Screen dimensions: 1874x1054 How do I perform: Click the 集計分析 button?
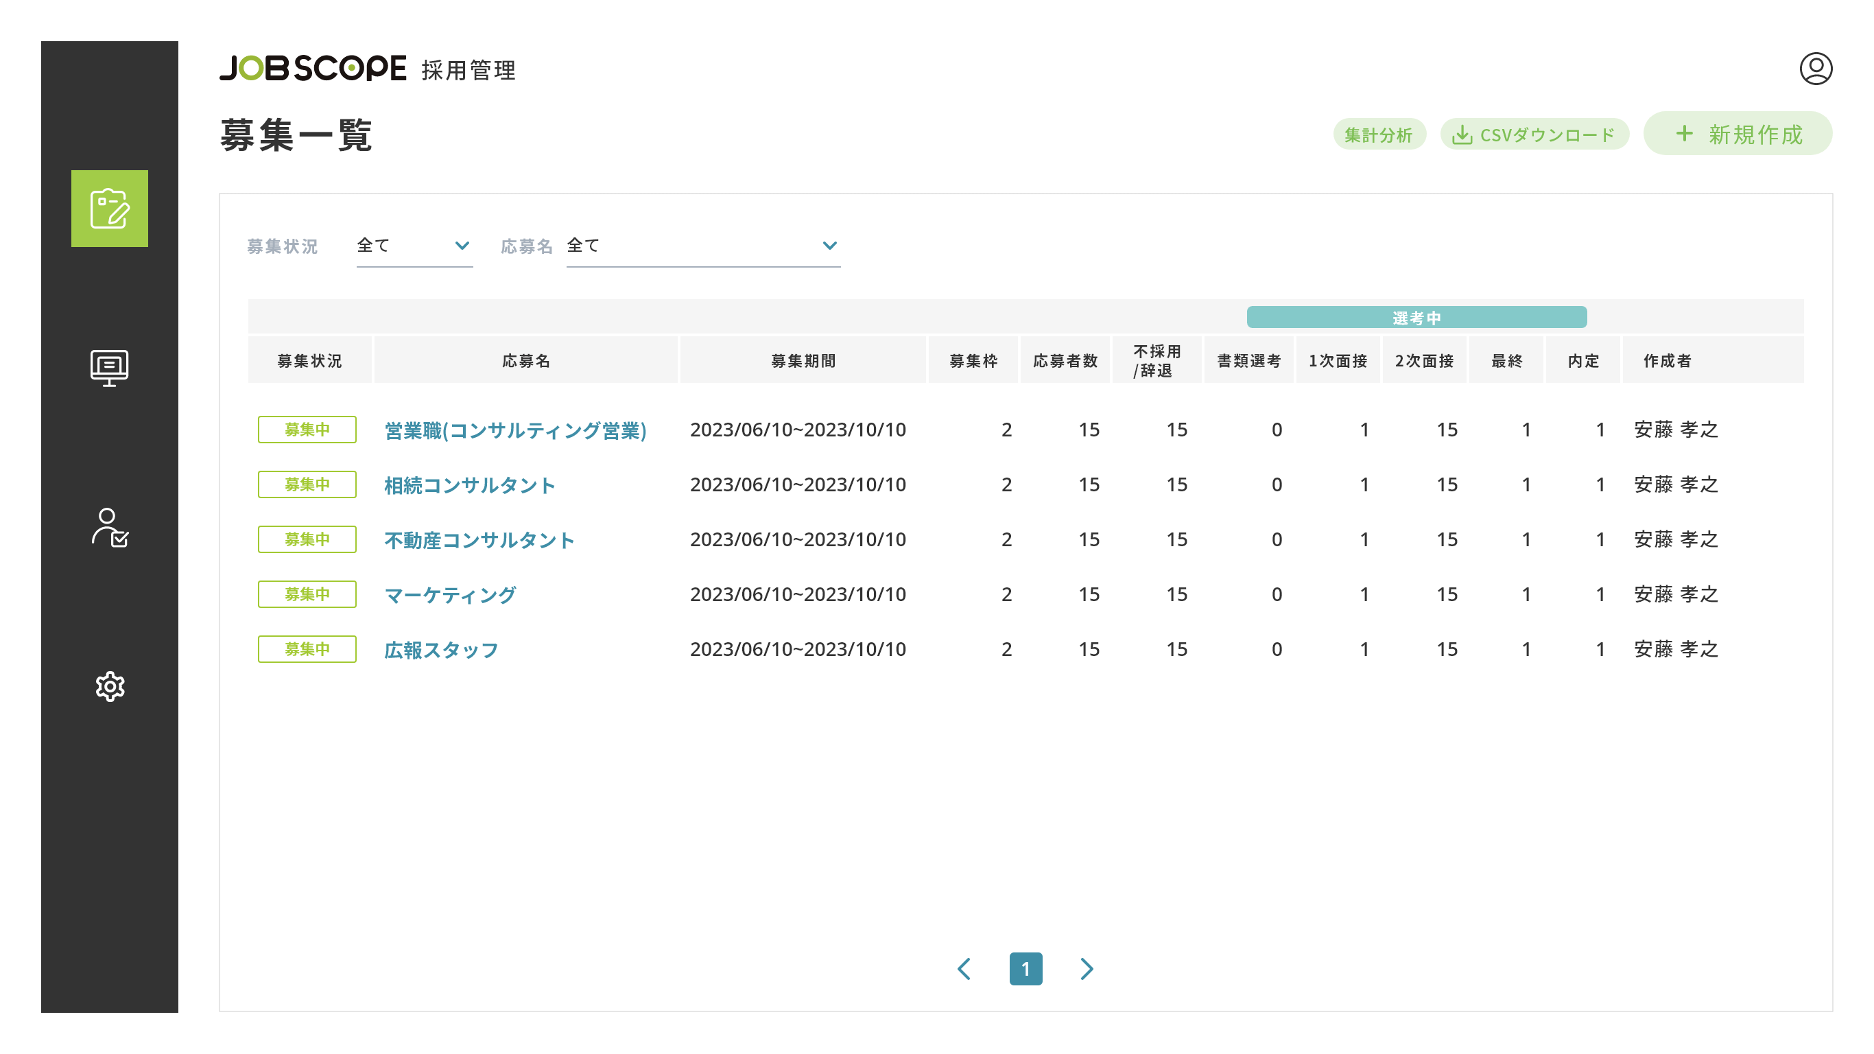pyautogui.click(x=1379, y=134)
